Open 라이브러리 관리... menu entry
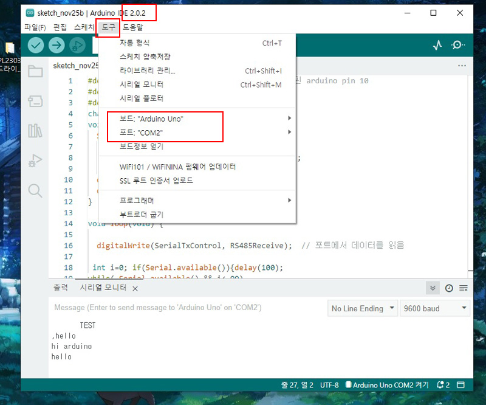486x405 pixels. [197, 71]
